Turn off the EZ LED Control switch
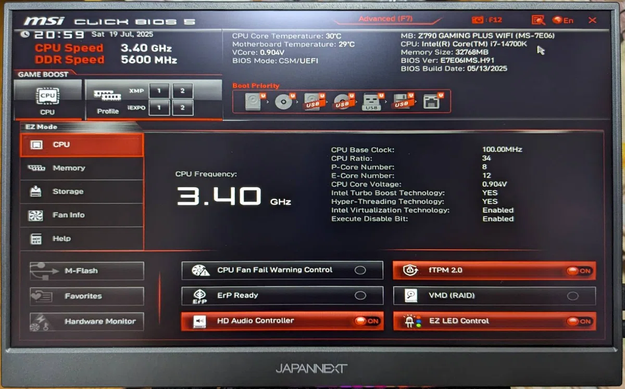This screenshot has width=625, height=389. pyautogui.click(x=579, y=321)
